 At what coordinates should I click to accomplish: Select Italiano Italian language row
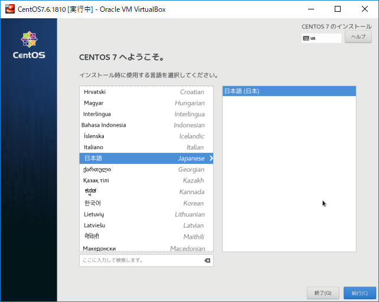tap(146, 147)
